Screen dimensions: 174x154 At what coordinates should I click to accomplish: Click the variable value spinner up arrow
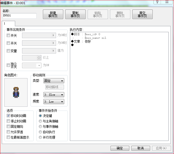point(39,57)
